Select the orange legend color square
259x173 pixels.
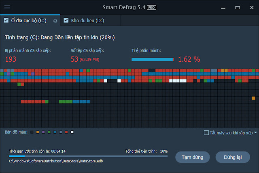pyautogui.click(x=38, y=132)
